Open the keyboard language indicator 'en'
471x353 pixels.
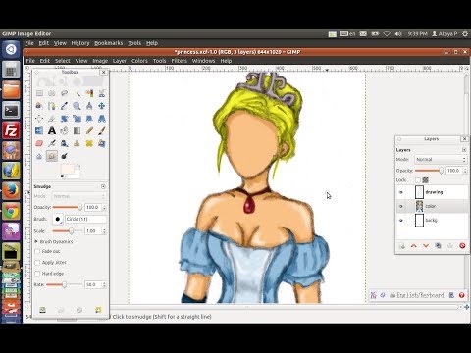(x=348, y=33)
